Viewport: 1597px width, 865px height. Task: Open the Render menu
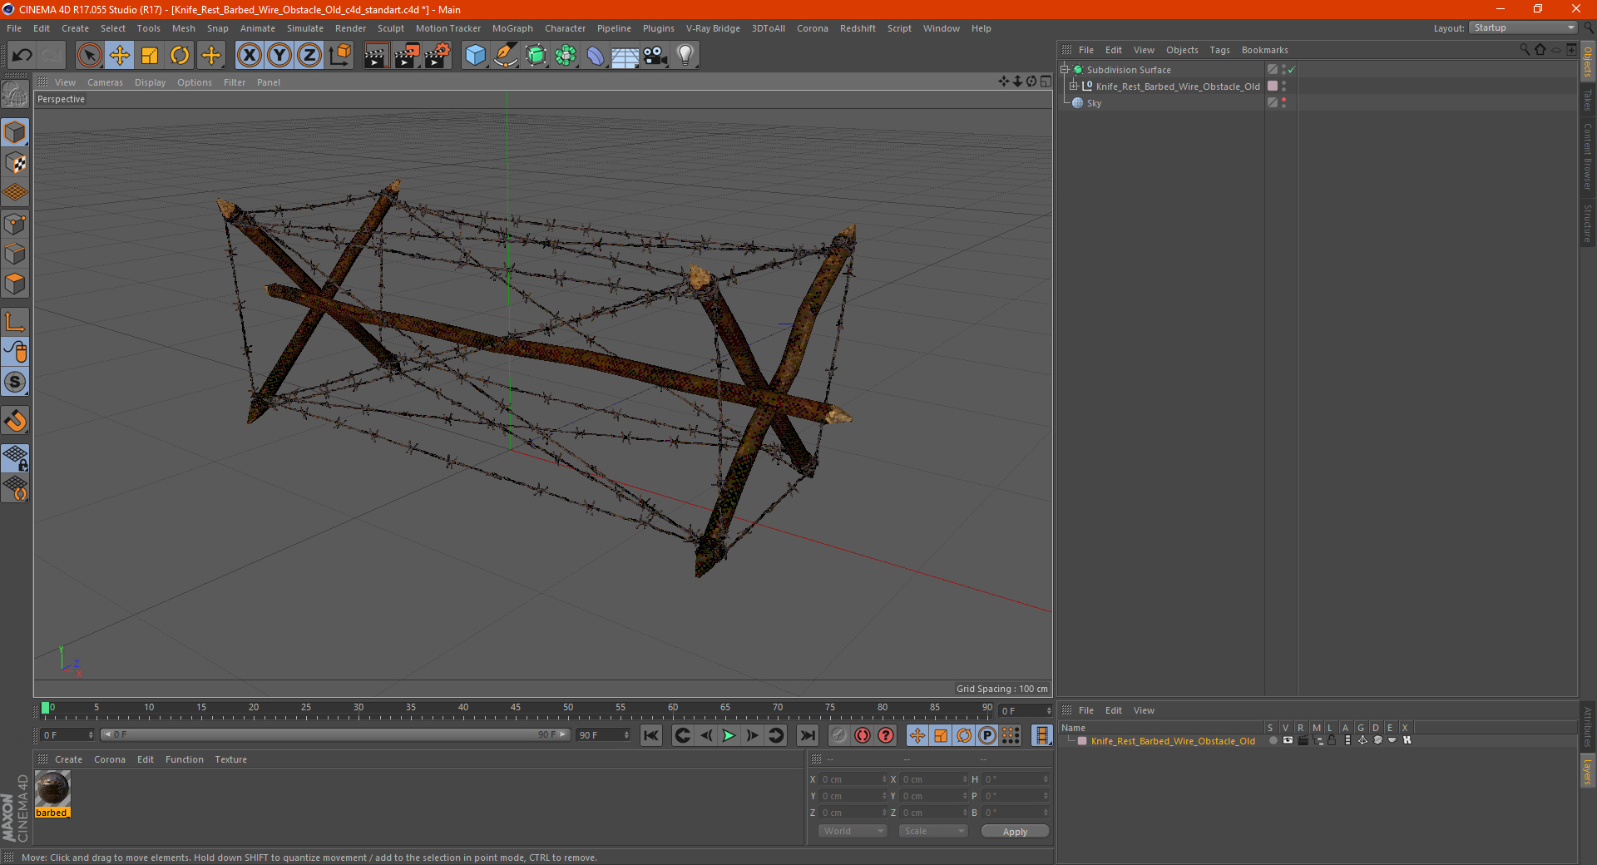[350, 28]
